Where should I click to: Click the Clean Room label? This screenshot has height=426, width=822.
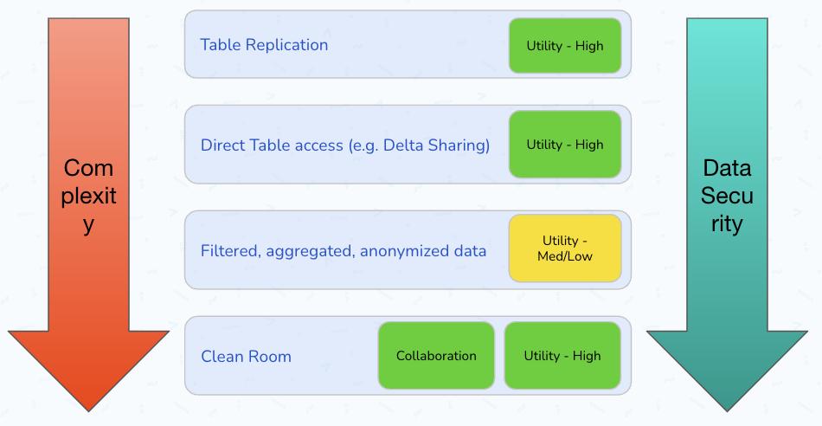(x=246, y=356)
